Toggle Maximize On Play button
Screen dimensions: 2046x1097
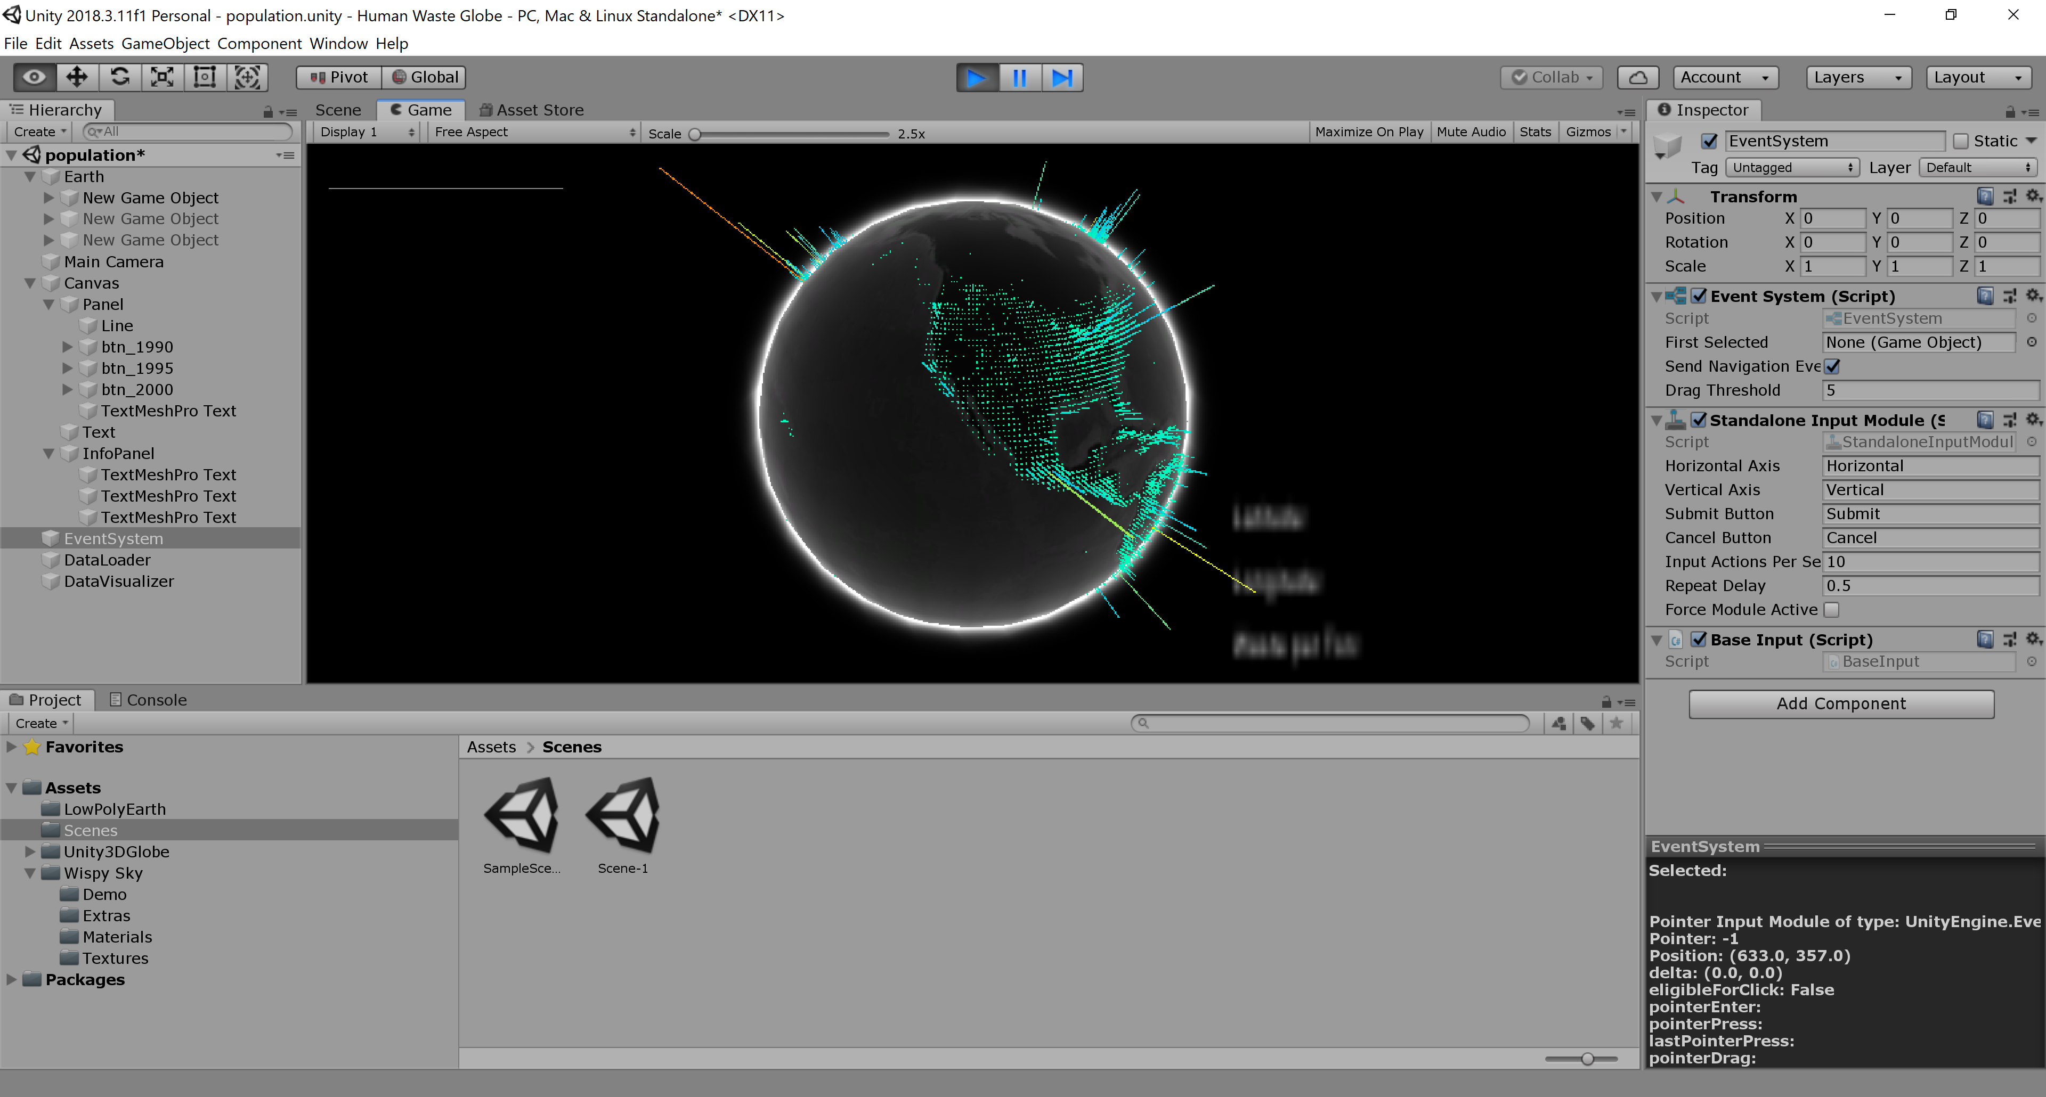1368,132
